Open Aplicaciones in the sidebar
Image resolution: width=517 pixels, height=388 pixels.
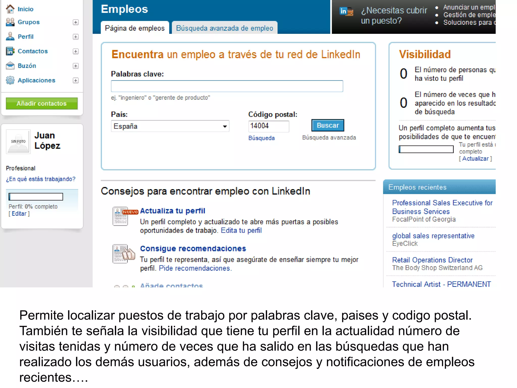click(x=36, y=80)
